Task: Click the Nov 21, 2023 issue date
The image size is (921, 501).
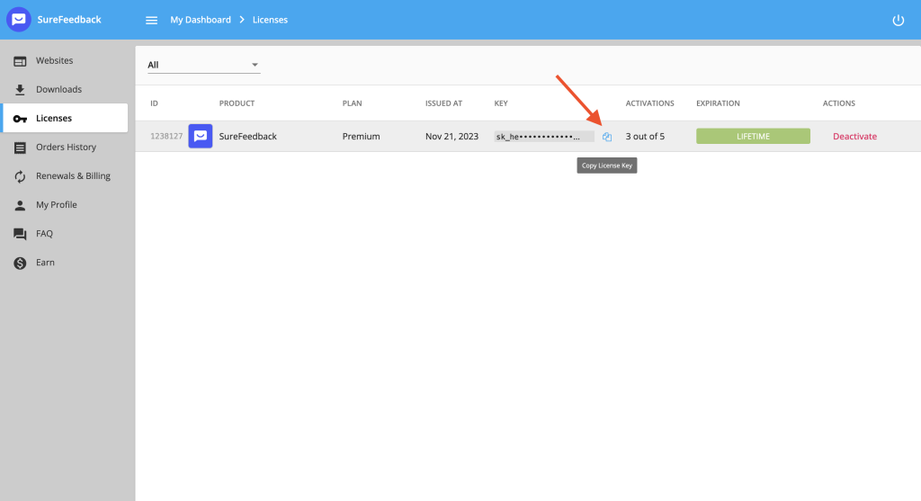Action: pos(452,136)
